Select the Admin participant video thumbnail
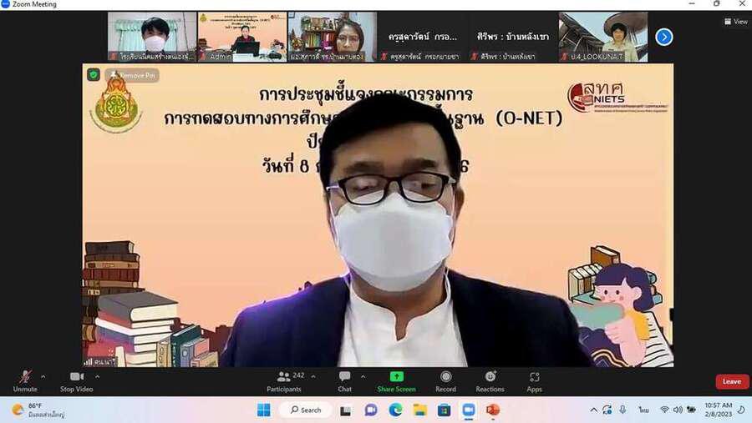Screen dimensions: 752x423 [241, 37]
